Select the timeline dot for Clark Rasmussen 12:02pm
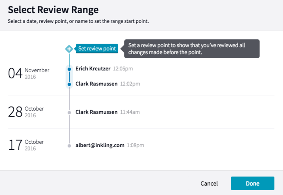283x195 pixels. point(69,84)
